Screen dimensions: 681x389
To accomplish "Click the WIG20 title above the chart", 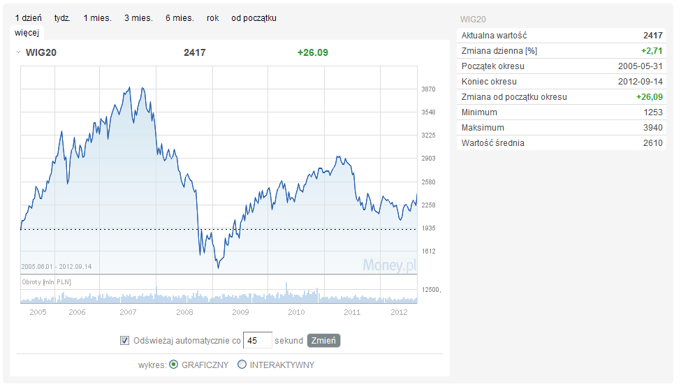I will 41,52.
